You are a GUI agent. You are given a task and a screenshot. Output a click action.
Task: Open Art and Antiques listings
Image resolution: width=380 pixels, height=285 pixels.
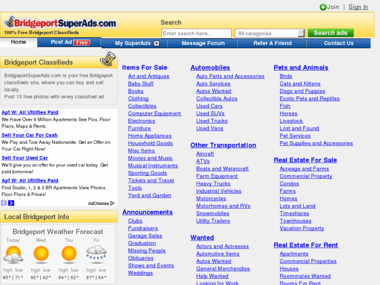148,76
